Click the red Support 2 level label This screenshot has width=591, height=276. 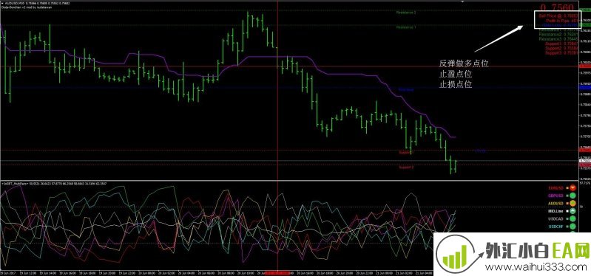[406, 168]
